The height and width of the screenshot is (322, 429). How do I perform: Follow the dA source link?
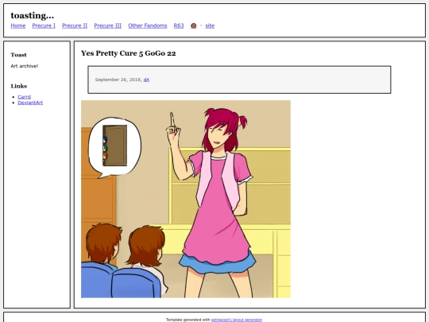pyautogui.click(x=146, y=80)
